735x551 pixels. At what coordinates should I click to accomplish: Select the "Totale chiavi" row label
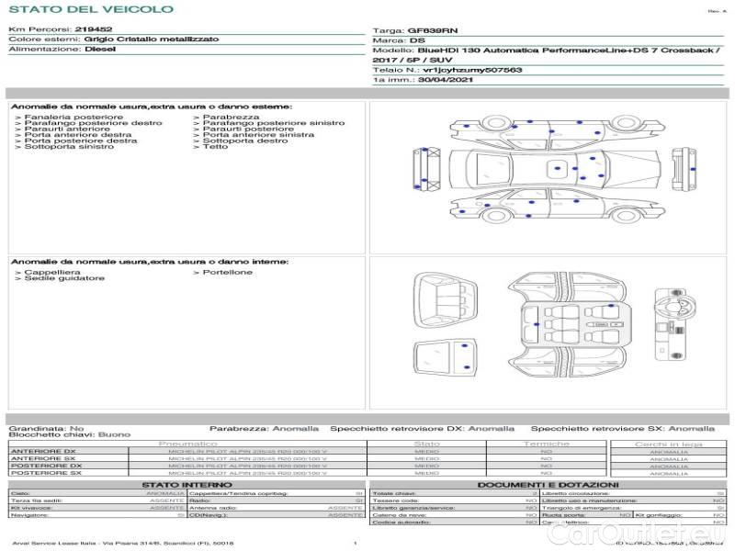[394, 493]
